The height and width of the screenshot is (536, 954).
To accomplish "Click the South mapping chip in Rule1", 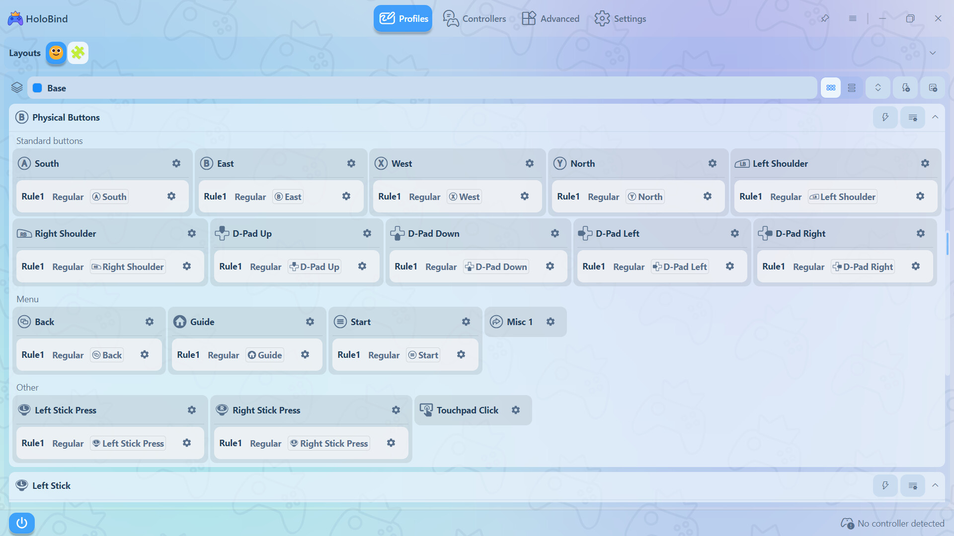I will (109, 197).
